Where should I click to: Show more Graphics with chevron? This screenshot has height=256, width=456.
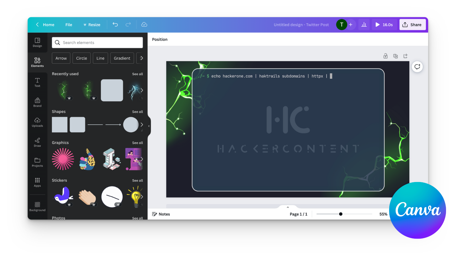click(142, 159)
